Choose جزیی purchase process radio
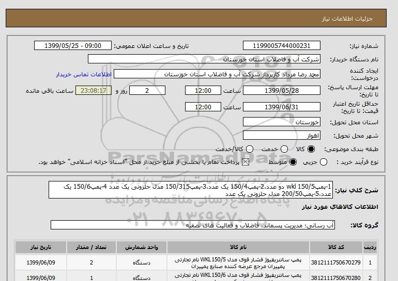Viewport: 398px width, 281px height. click(324, 162)
